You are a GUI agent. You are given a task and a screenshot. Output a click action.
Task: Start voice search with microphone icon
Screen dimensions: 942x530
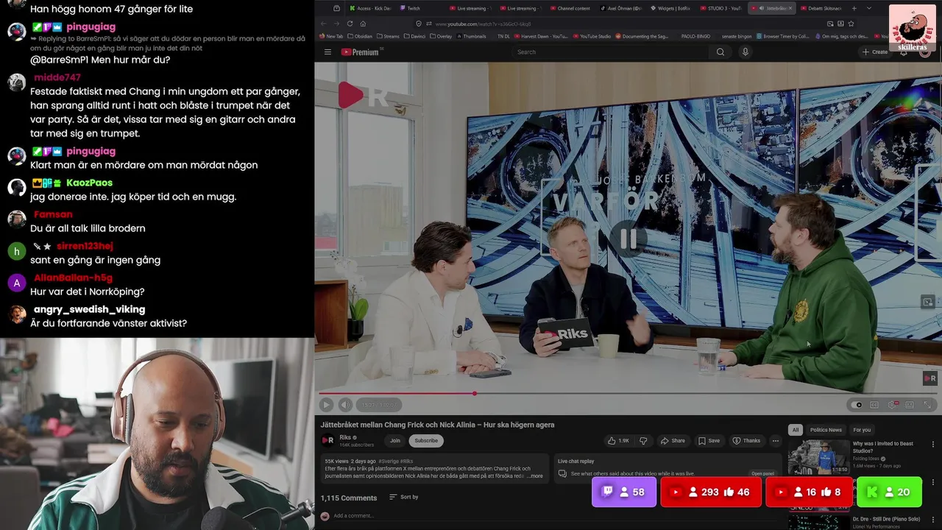pyautogui.click(x=745, y=52)
